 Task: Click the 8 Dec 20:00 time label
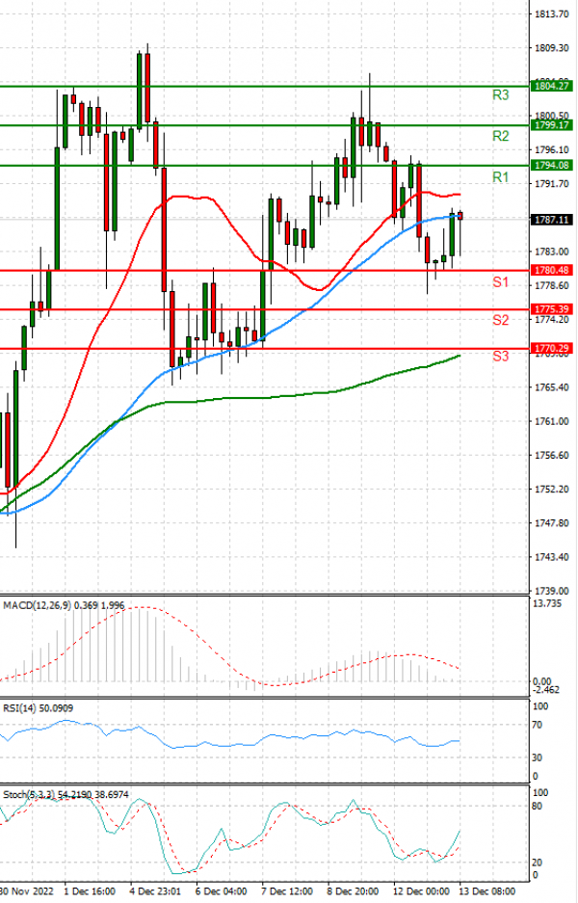pyautogui.click(x=354, y=891)
